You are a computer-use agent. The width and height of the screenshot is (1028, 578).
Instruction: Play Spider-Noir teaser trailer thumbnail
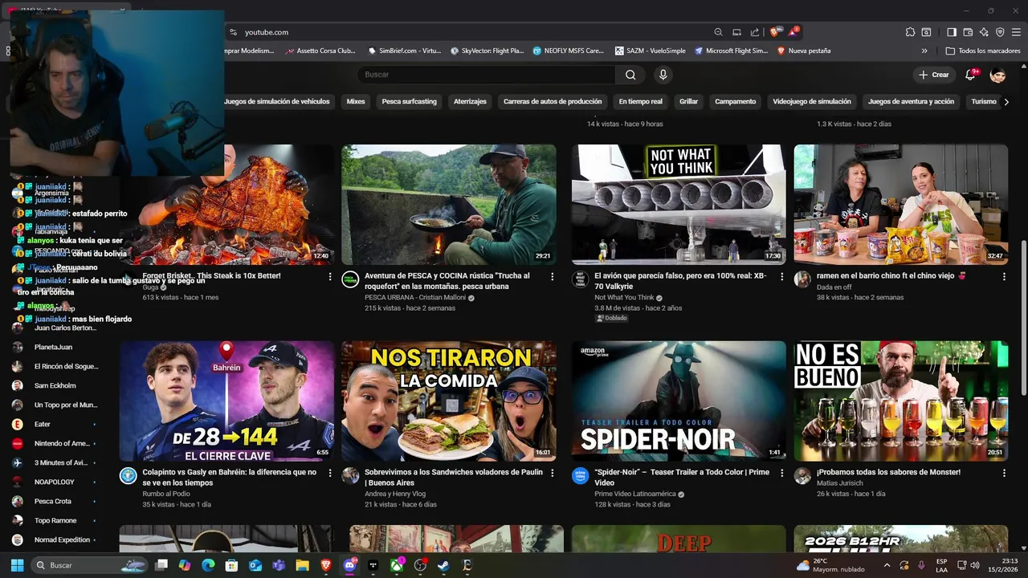pyautogui.click(x=679, y=401)
